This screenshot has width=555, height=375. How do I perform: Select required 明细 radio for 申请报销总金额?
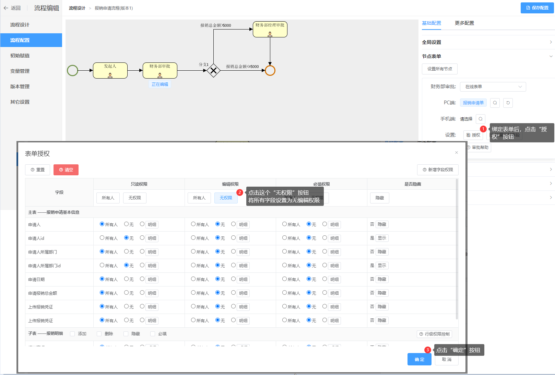[x=325, y=293]
